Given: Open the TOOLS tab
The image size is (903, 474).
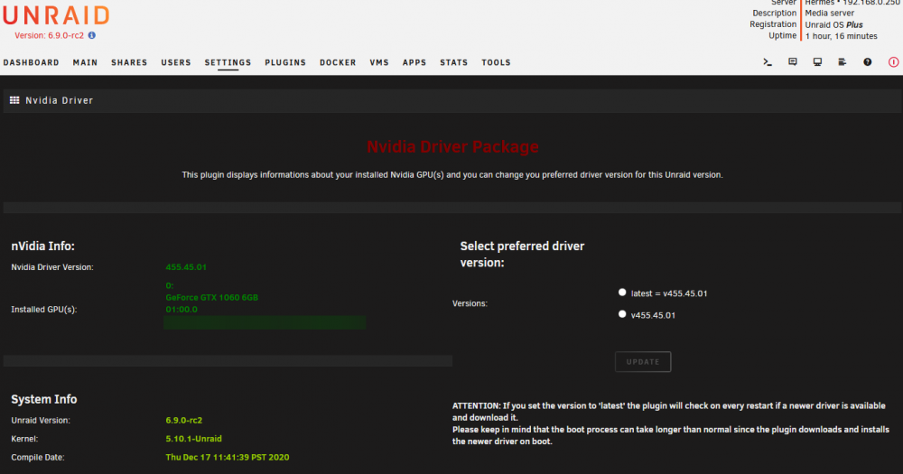Looking at the screenshot, I should pos(497,62).
